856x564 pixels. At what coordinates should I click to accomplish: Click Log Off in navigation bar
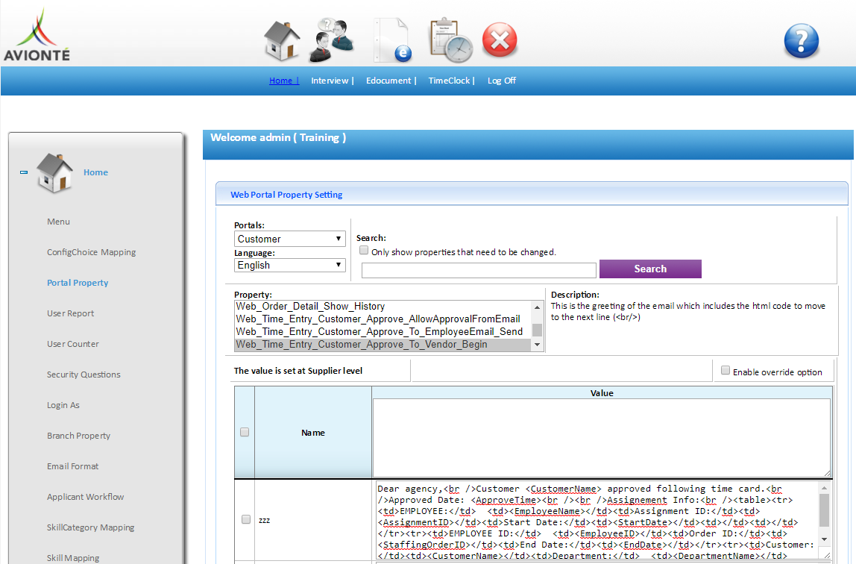click(502, 81)
